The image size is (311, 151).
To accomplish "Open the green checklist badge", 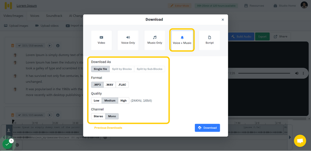I will coord(7,144).
